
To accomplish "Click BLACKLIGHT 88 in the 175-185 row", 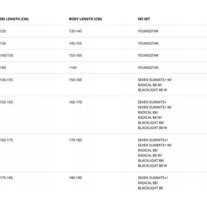I will click(x=150, y=188).
